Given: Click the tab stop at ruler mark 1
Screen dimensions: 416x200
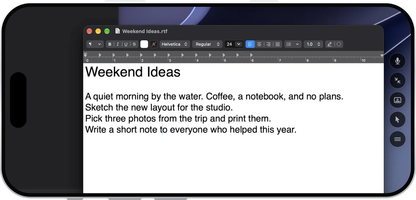Looking at the screenshot, I should click(x=114, y=55).
